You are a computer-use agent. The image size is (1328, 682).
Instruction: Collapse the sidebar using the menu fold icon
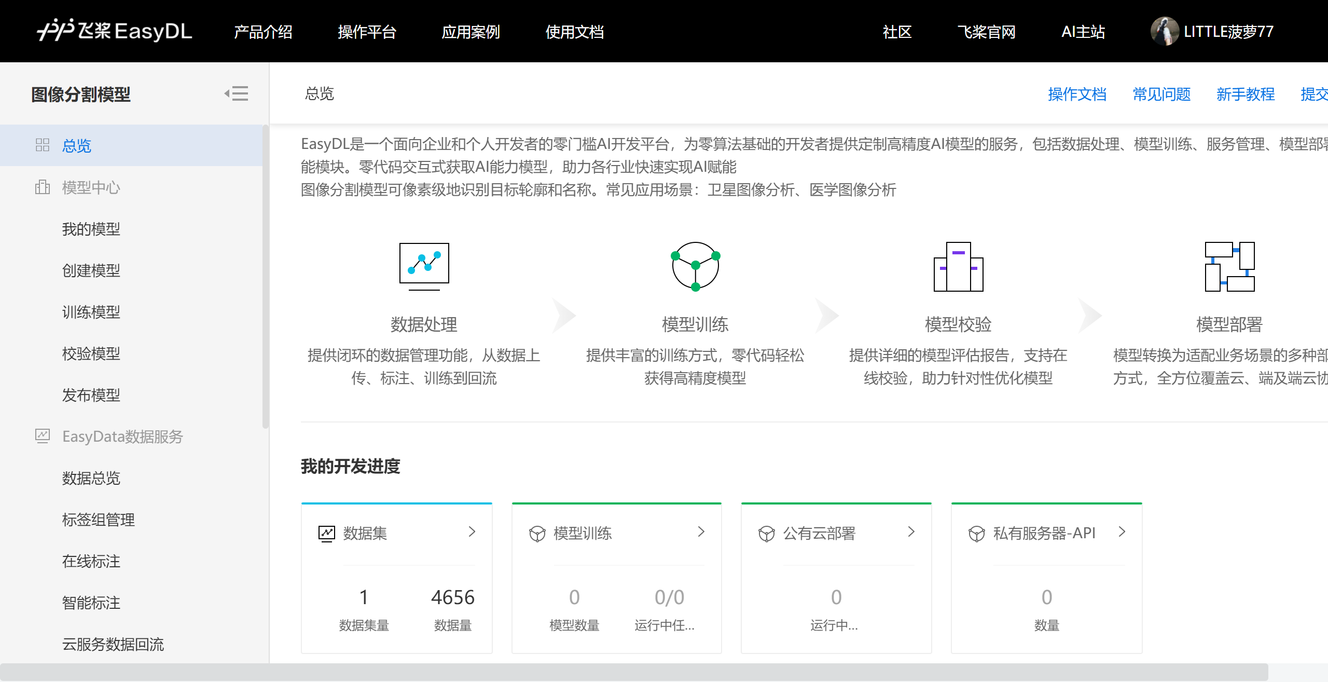click(236, 93)
